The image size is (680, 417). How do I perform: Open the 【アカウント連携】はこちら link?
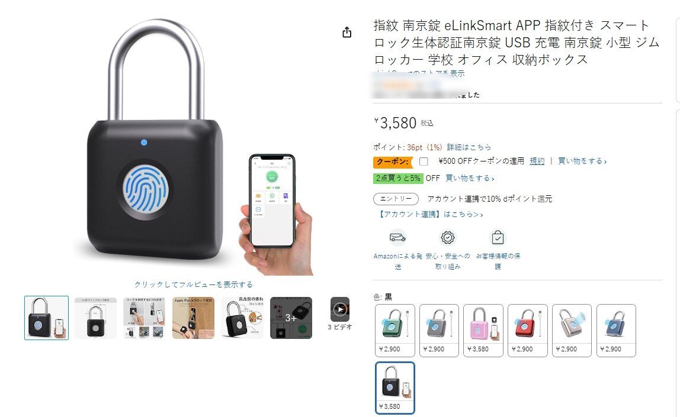coord(430,214)
